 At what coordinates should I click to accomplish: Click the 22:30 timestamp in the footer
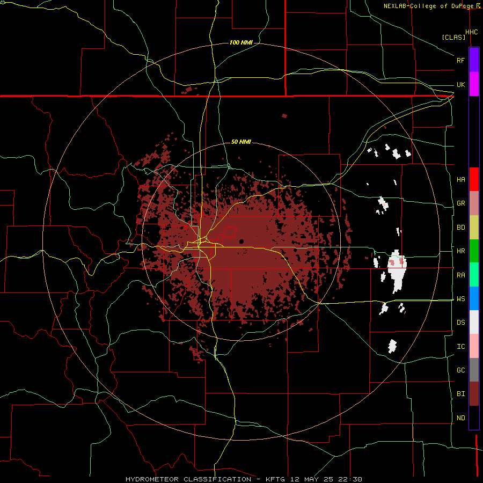click(x=351, y=479)
